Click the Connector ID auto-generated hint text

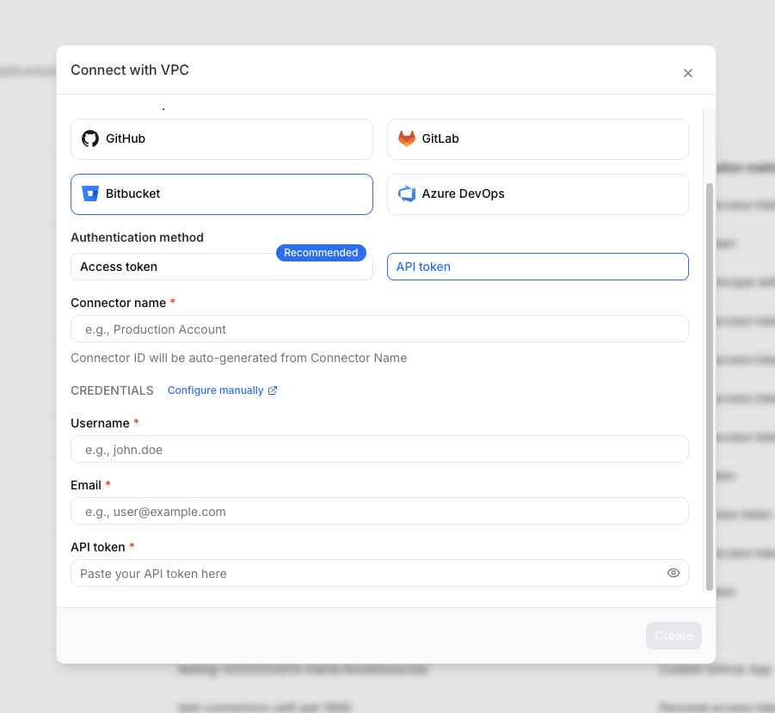point(239,358)
